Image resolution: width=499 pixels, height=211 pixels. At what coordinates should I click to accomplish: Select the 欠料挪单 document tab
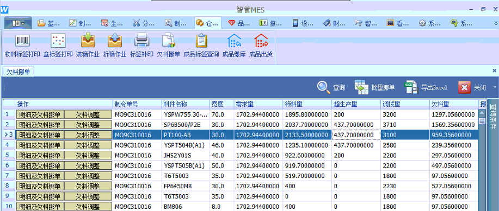click(x=19, y=72)
